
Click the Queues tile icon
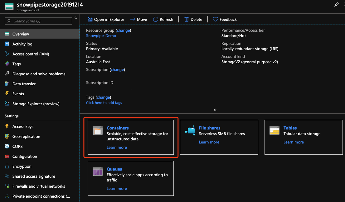97,171
